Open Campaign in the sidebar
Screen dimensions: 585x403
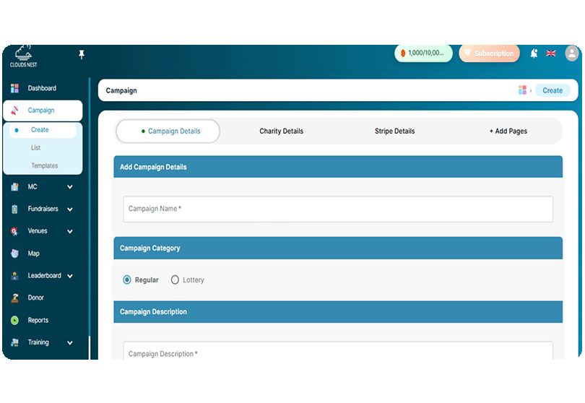point(43,110)
